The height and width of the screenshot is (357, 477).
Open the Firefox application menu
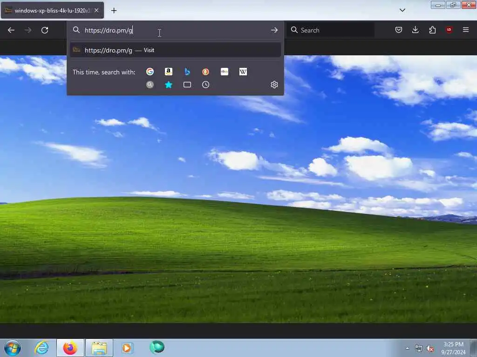pos(466,30)
